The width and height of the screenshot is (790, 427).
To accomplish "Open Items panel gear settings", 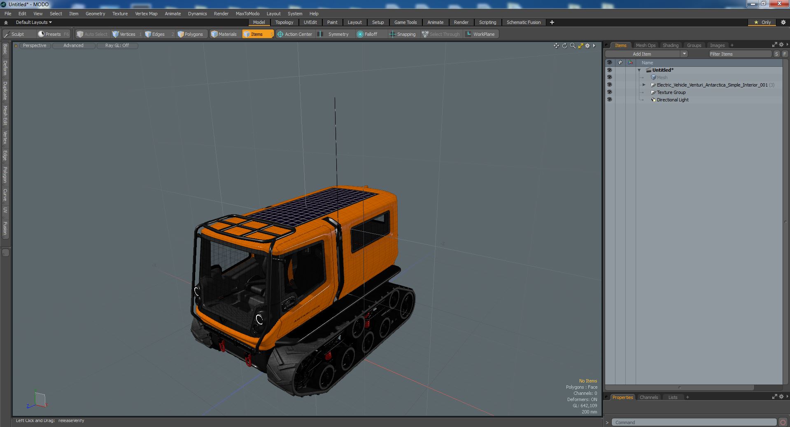I will point(781,45).
